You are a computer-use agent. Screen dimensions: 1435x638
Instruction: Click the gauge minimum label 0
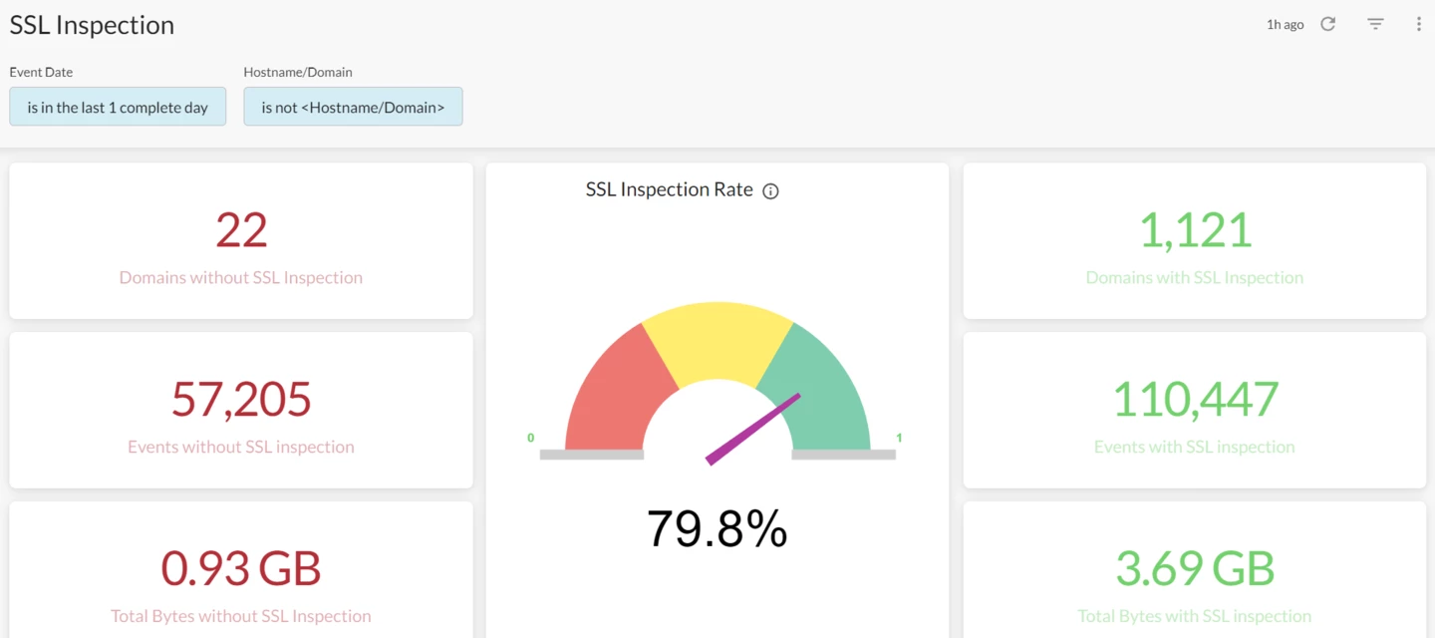click(531, 438)
